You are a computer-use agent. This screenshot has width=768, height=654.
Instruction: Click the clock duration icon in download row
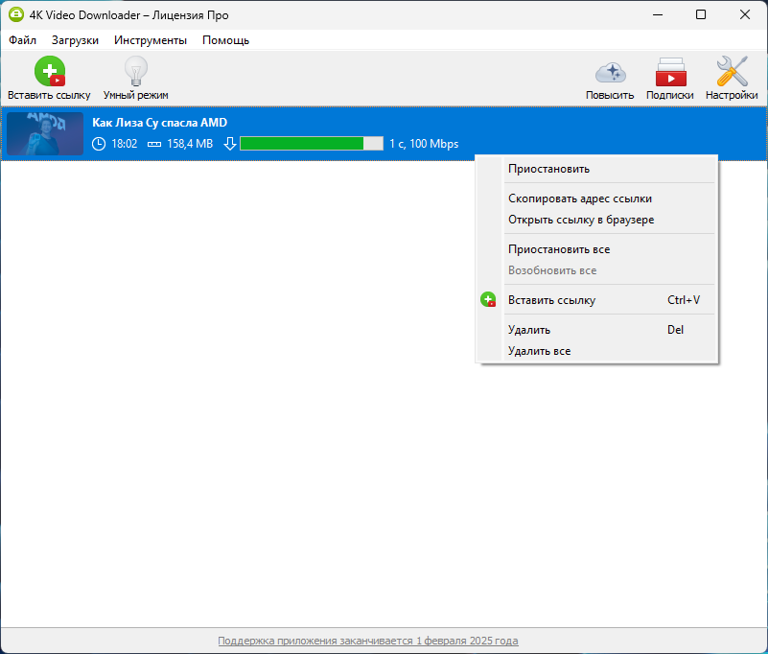click(x=99, y=144)
